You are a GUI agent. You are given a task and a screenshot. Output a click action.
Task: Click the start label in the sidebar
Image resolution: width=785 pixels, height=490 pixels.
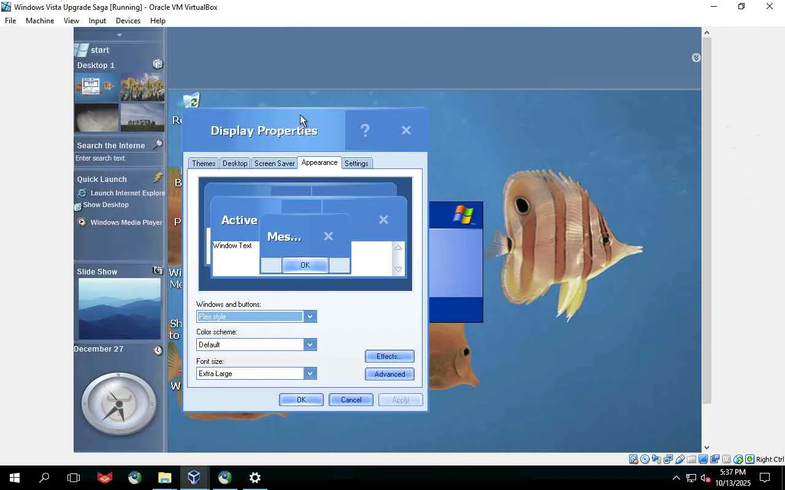(100, 50)
